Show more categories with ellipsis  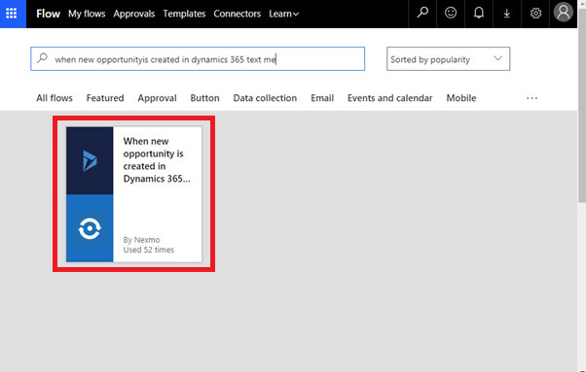point(531,98)
